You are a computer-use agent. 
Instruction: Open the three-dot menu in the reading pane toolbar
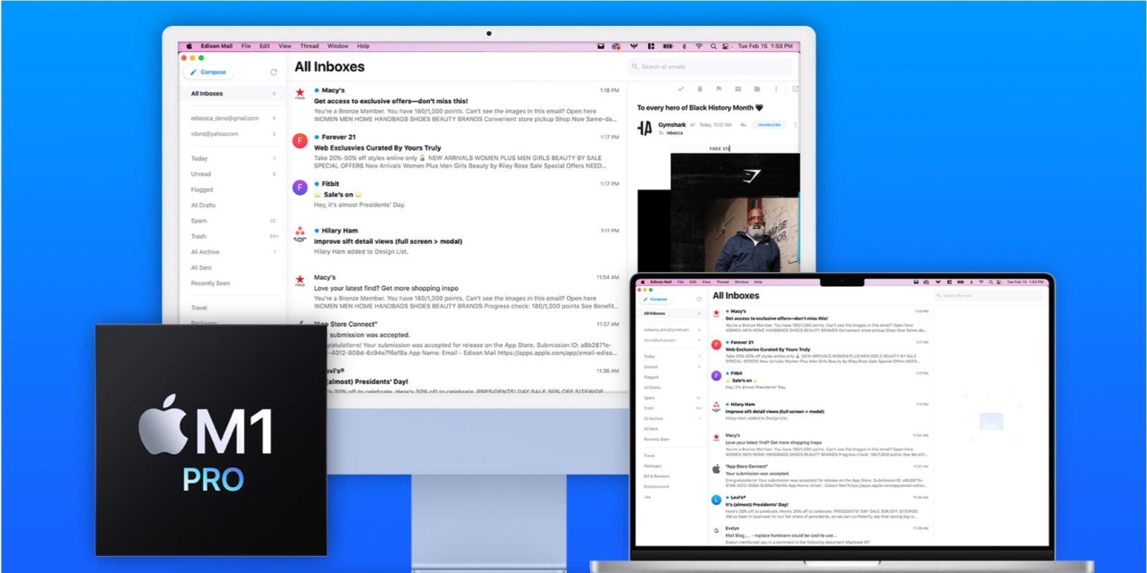pyautogui.click(x=776, y=89)
